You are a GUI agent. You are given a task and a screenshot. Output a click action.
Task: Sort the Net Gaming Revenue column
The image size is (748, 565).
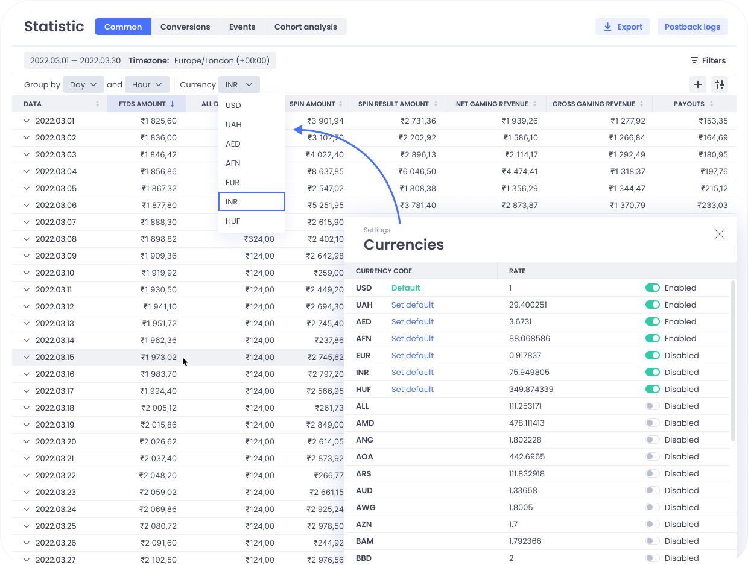tap(535, 104)
